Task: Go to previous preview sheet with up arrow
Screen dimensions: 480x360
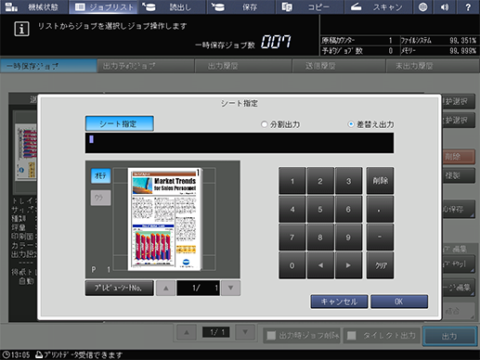Action: 166,288
